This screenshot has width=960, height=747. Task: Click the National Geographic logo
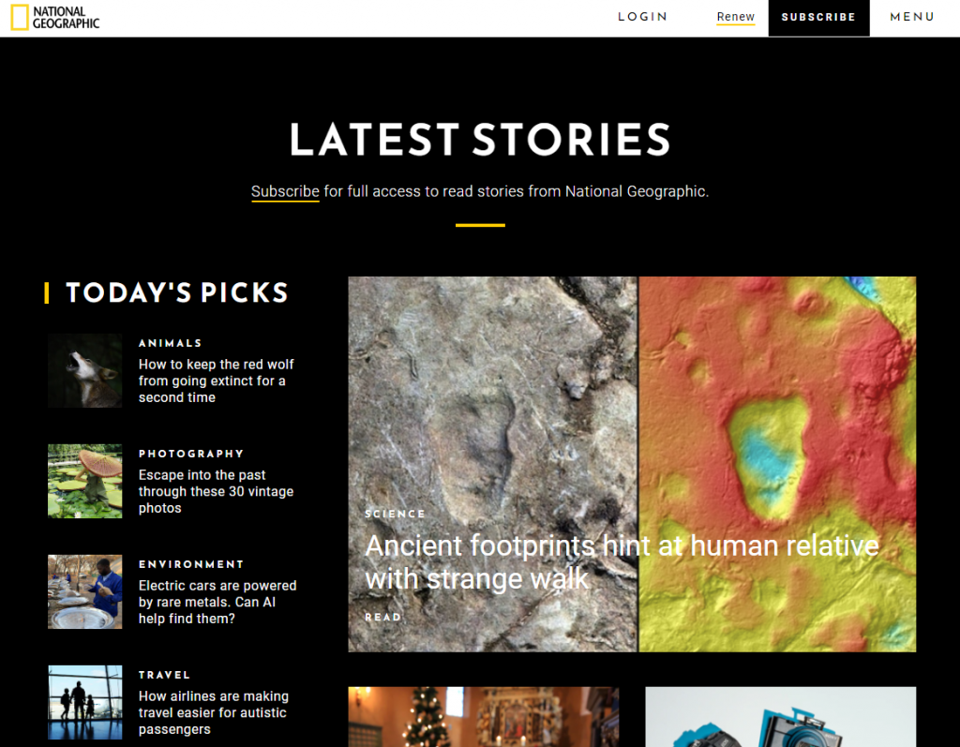(x=55, y=17)
